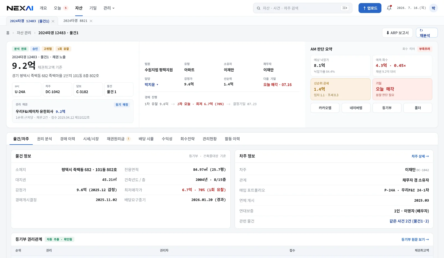Click the 기일 오늘 매각 card

402,89
